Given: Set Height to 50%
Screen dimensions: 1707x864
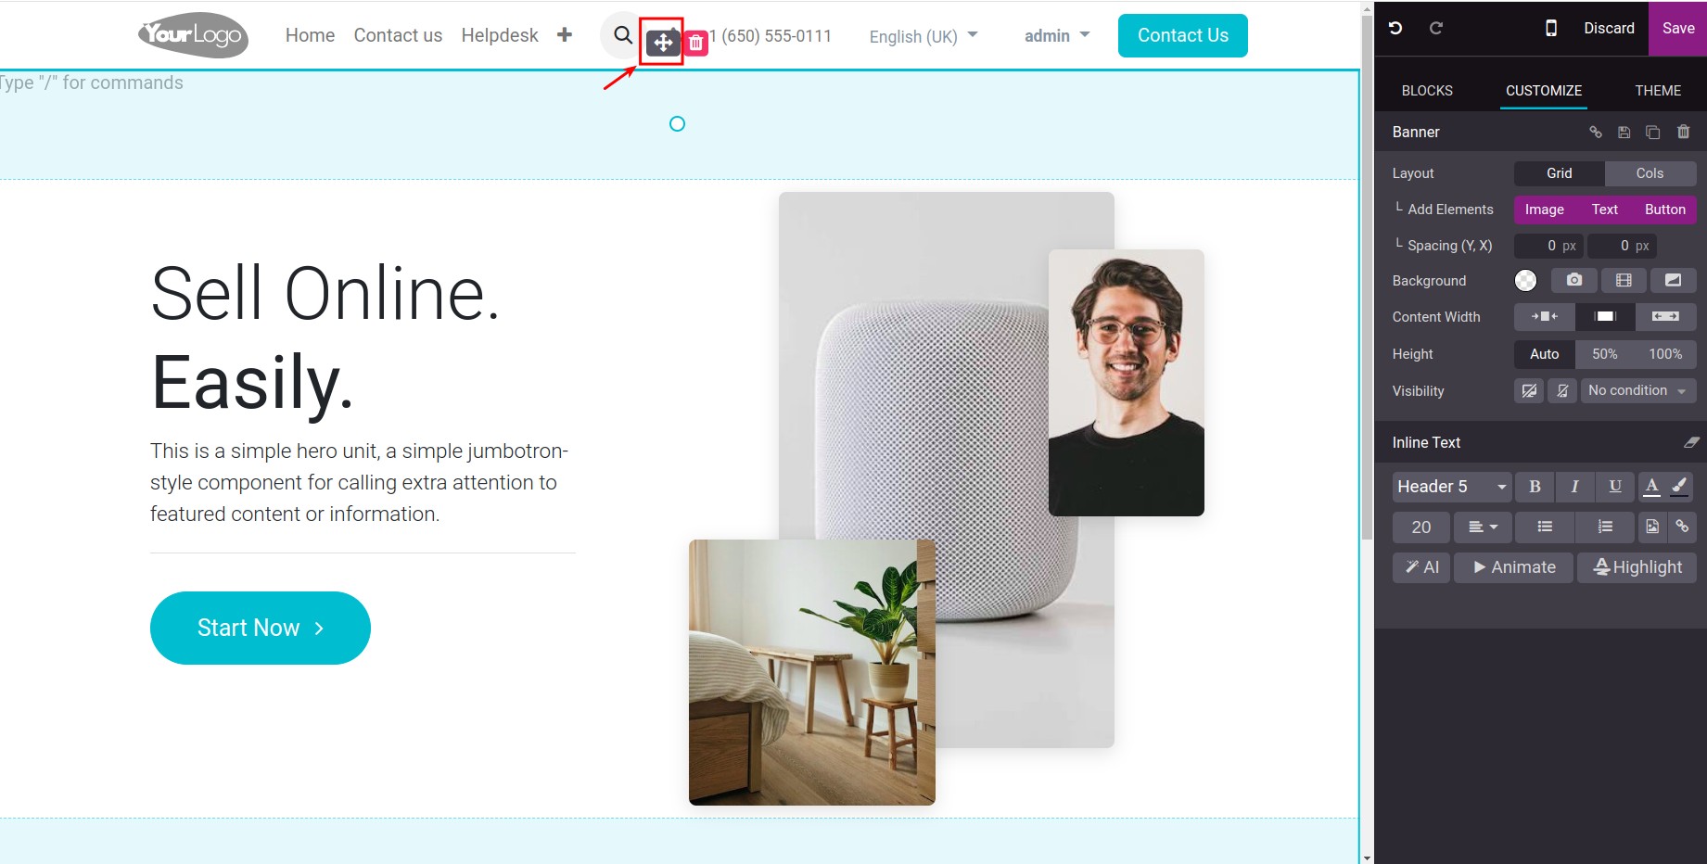Looking at the screenshot, I should click(1604, 354).
